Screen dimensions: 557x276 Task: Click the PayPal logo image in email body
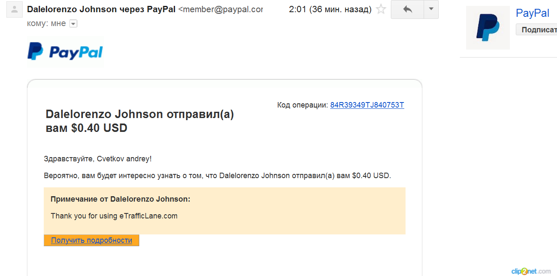pyautogui.click(x=65, y=52)
